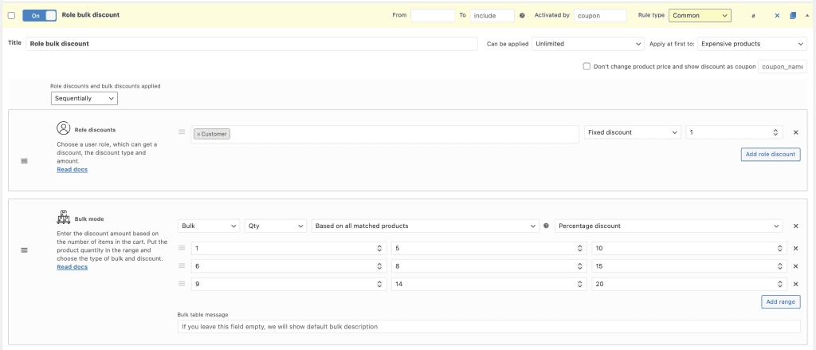Open Read docs link under Bulk mode
The width and height of the screenshot is (816, 350).
(x=72, y=266)
